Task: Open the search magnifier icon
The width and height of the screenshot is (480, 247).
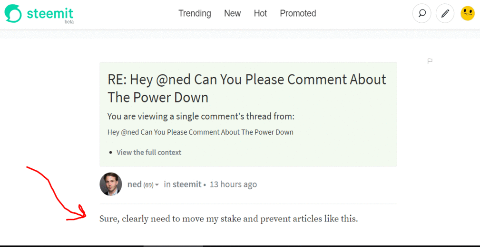Action: point(422,13)
